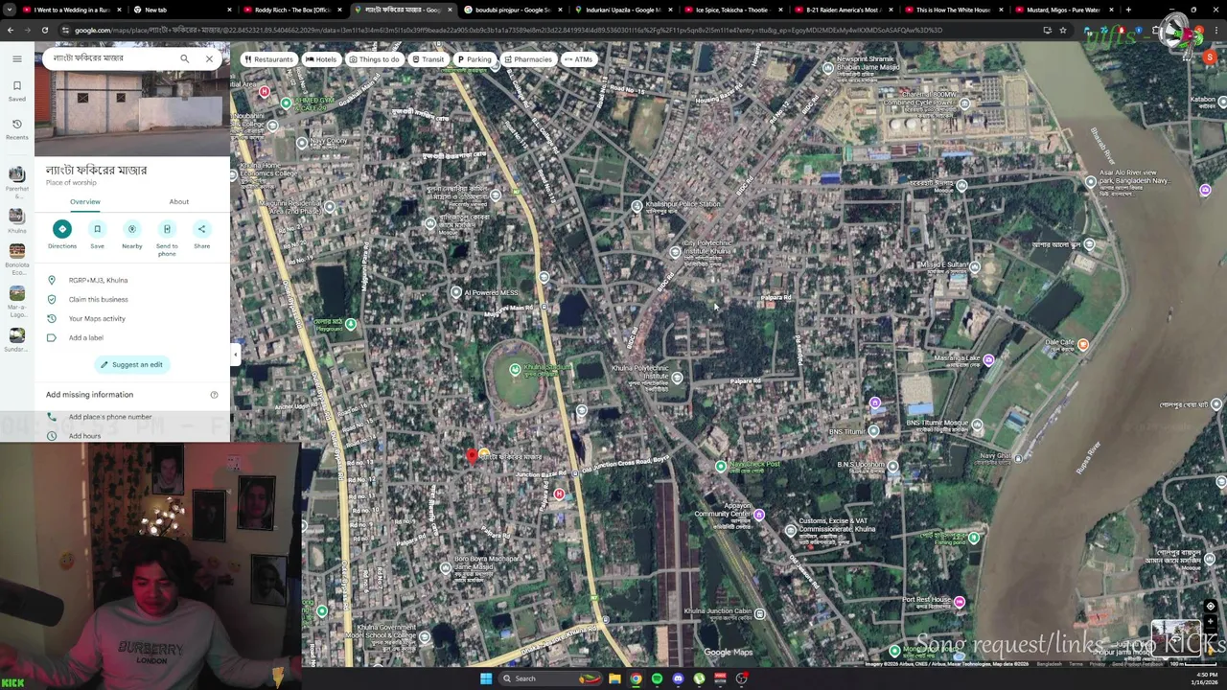Open Sundar recent thumbnail in sidebar
The image size is (1227, 690).
click(x=16, y=340)
